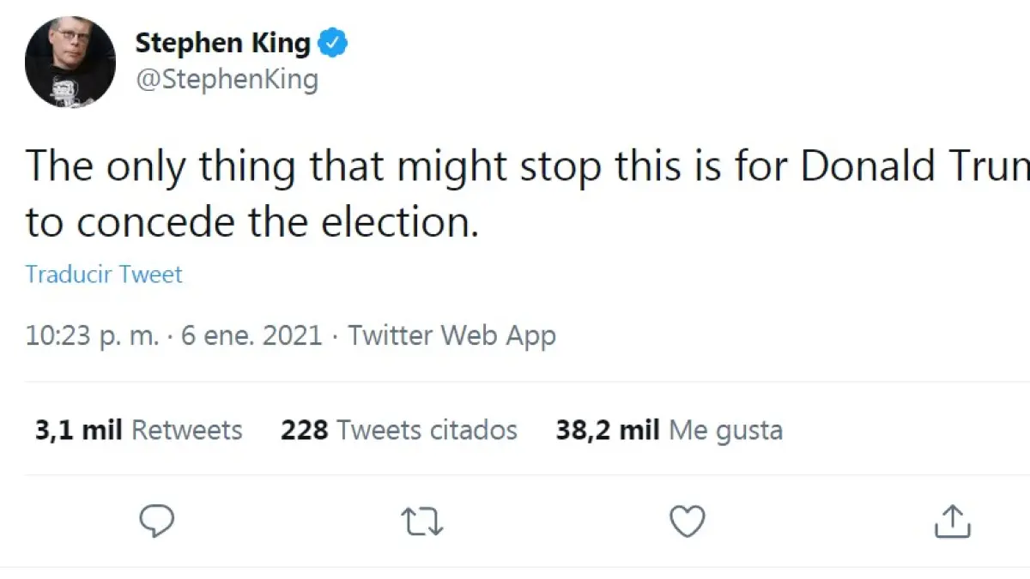Open the share tweet icon
Viewport: 1030px width, 579px height.
(x=951, y=521)
